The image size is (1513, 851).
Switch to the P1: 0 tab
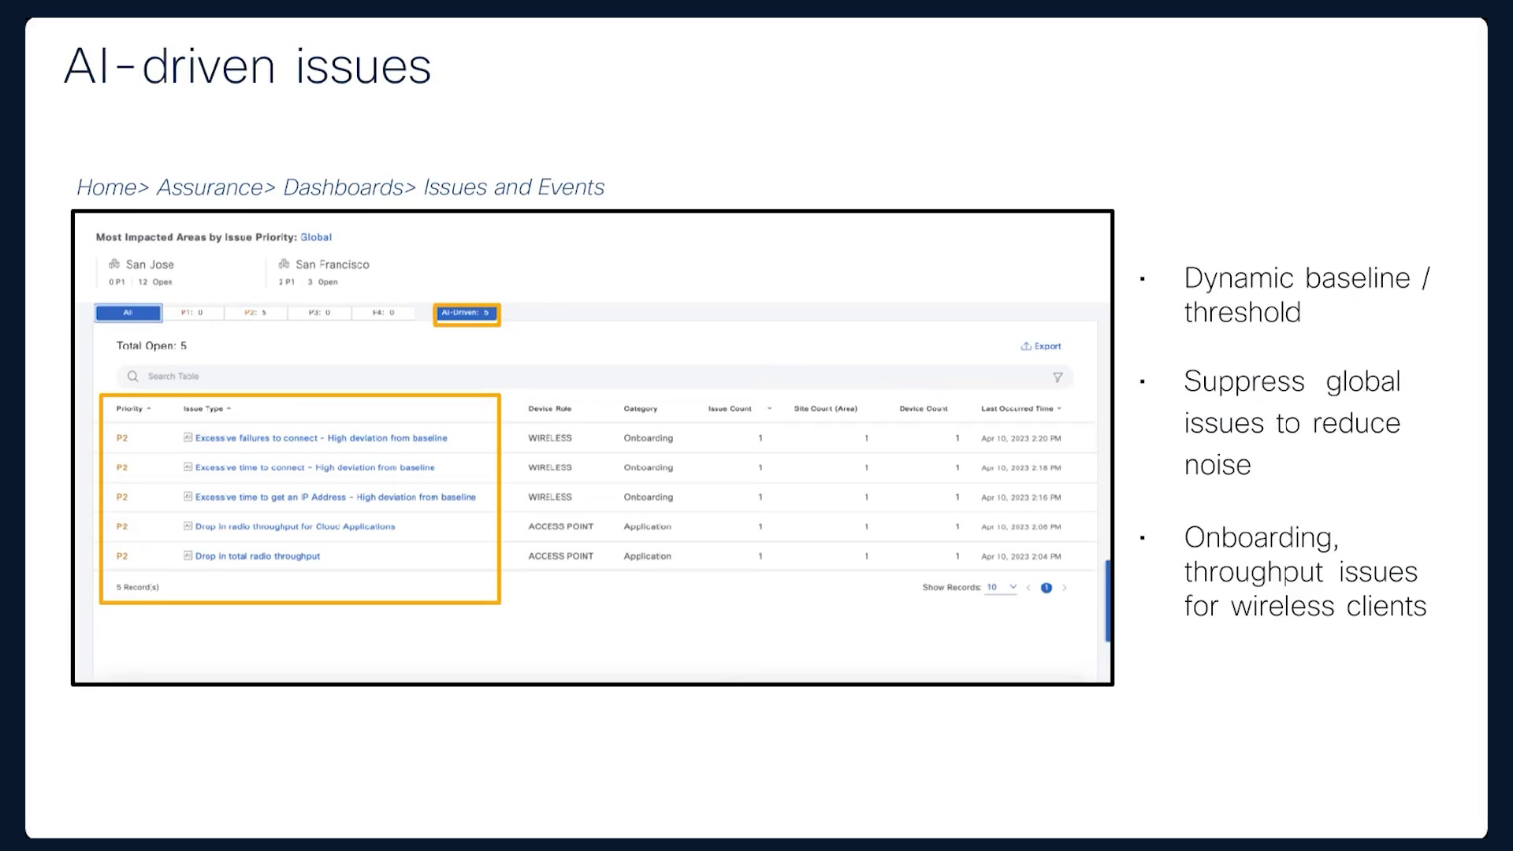click(192, 313)
